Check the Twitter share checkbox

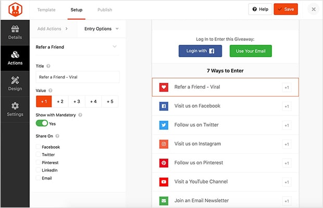(38, 154)
